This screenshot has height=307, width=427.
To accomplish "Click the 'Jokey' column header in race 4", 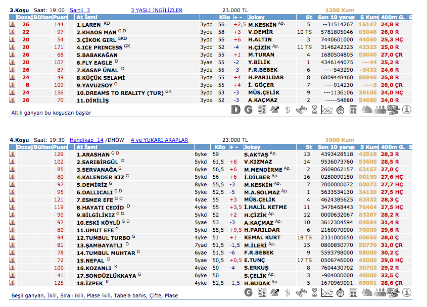I will pos(257,147).
